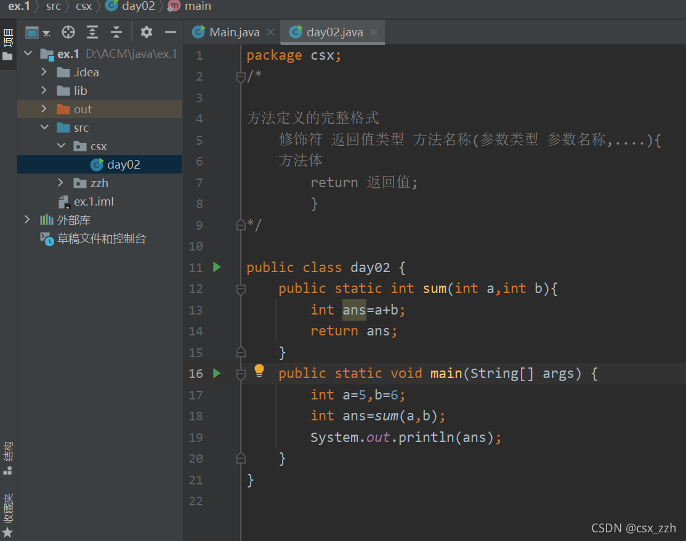The height and width of the screenshot is (541, 686).
Task: Run main method via gutter arrow
Action: (x=217, y=373)
